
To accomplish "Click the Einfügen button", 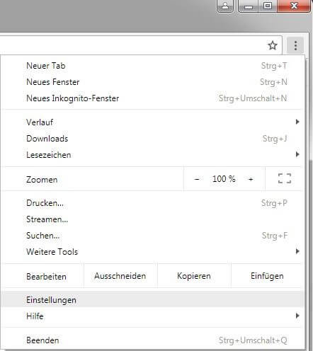I will click(267, 276).
